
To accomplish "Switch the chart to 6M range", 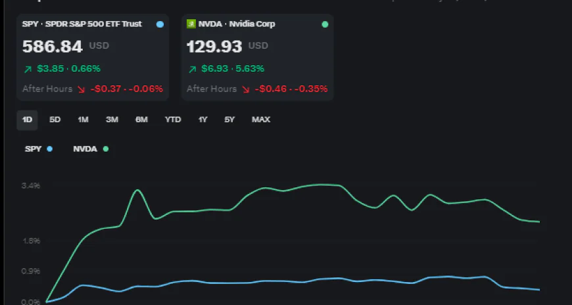I will point(141,120).
